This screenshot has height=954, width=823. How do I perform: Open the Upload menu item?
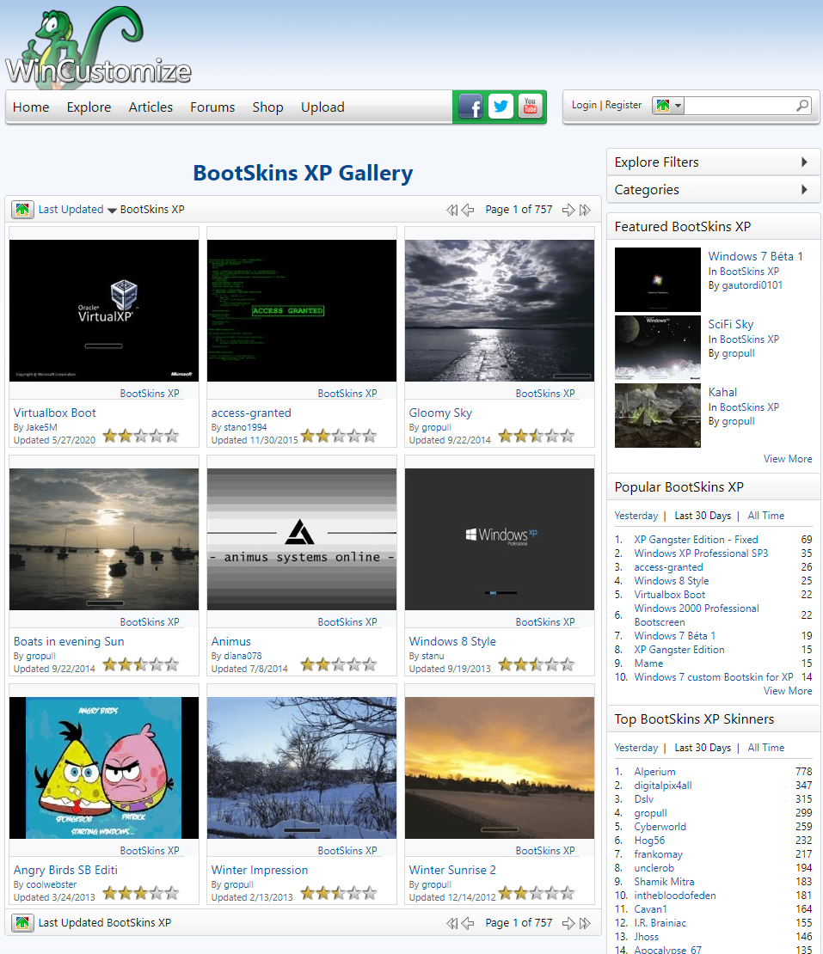(x=322, y=107)
